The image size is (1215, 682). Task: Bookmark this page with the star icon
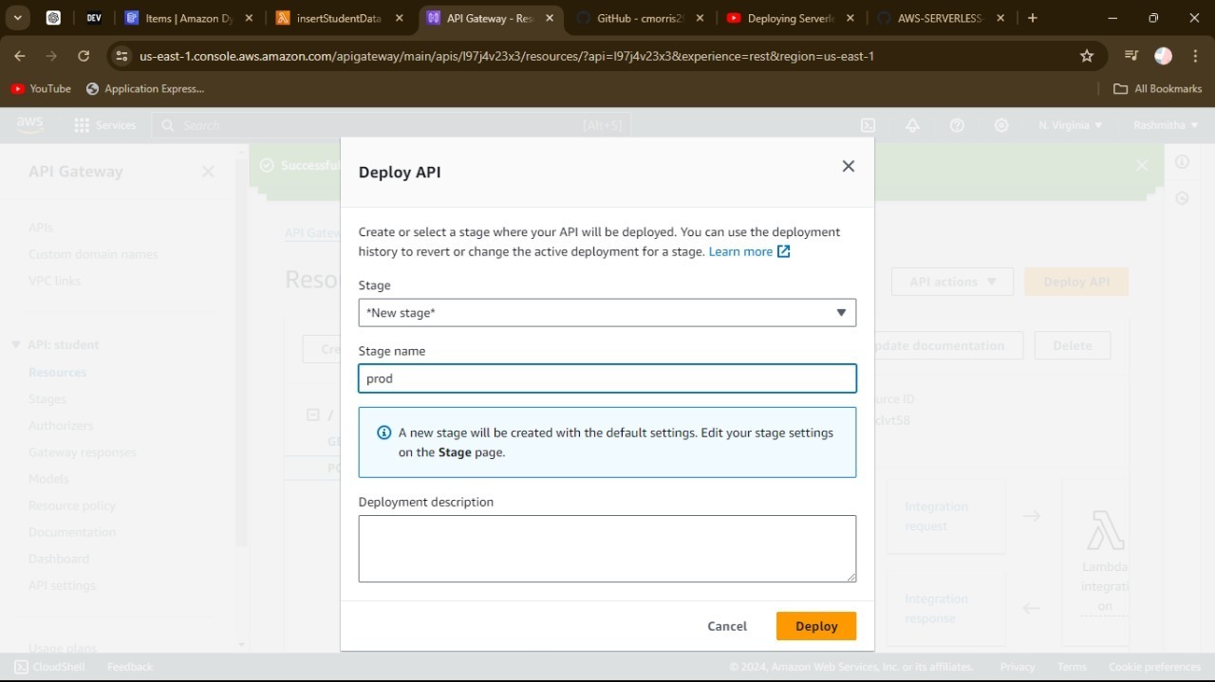1087,56
